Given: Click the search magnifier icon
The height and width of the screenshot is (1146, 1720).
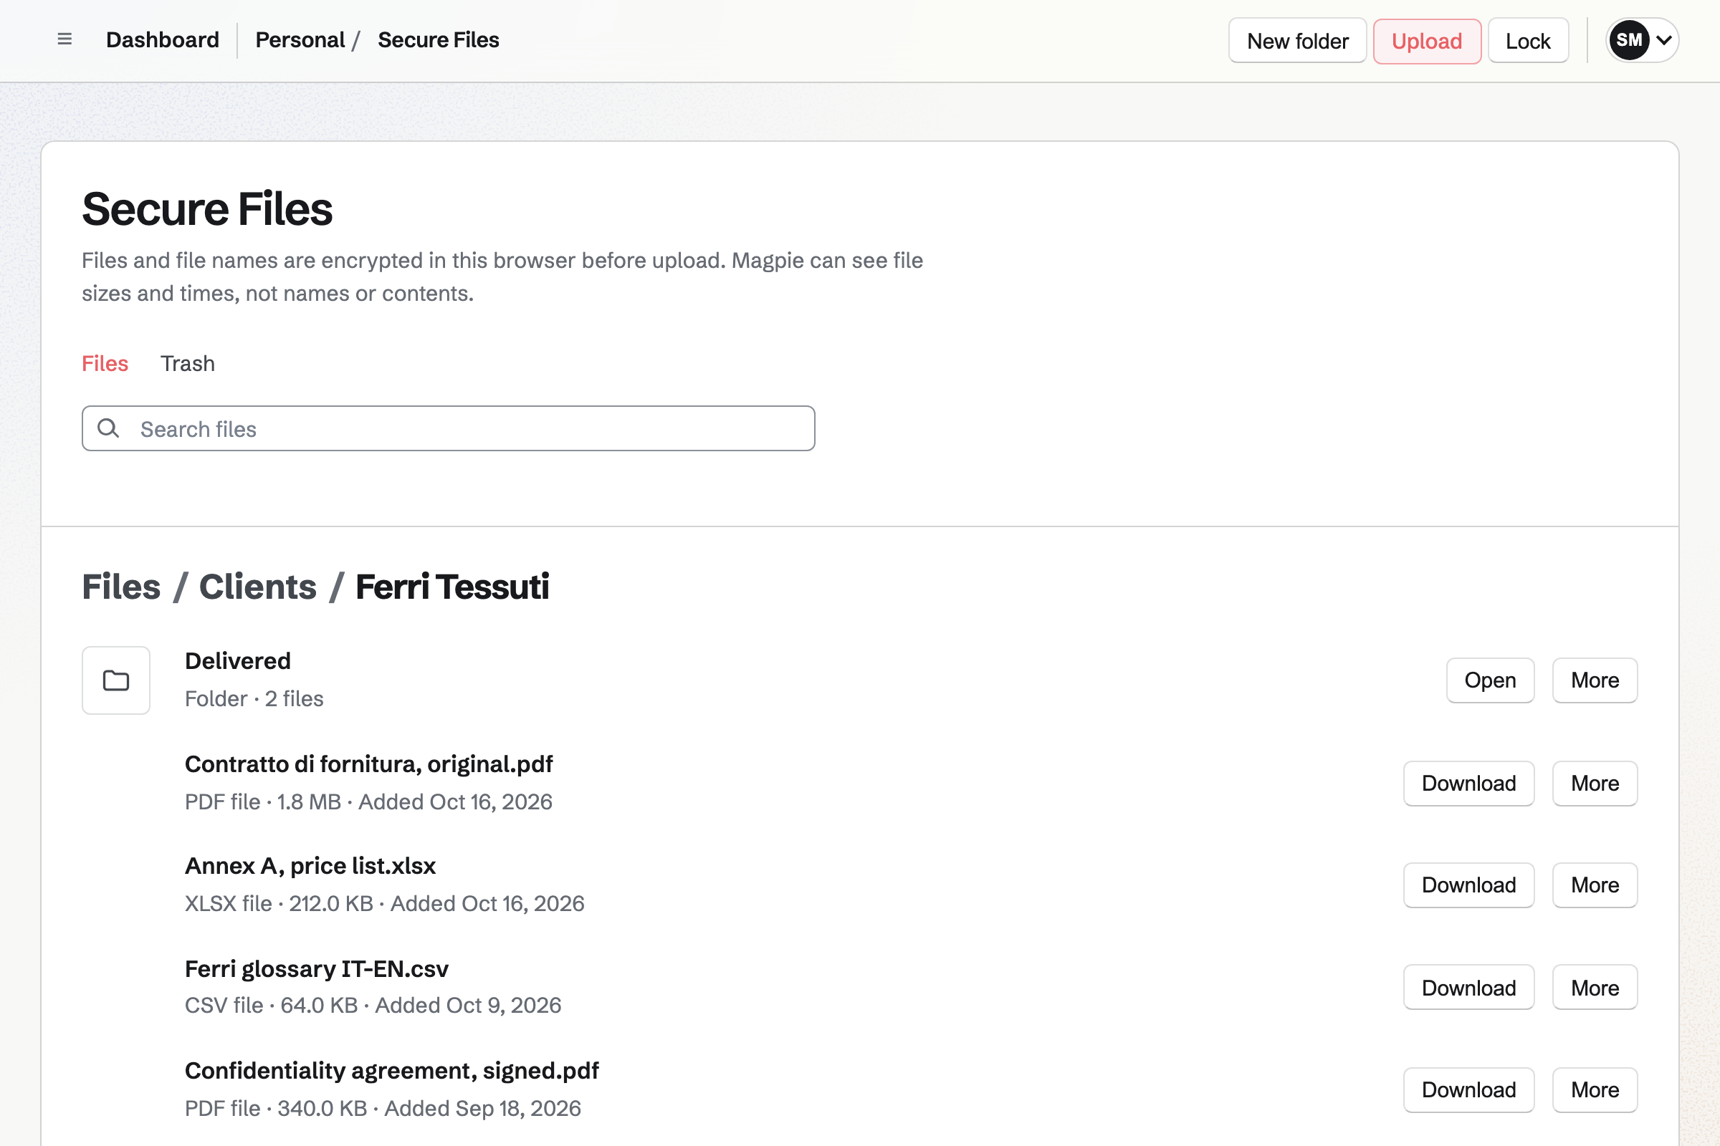Looking at the screenshot, I should [108, 428].
